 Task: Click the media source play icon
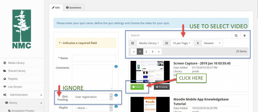click(x=133, y=43)
